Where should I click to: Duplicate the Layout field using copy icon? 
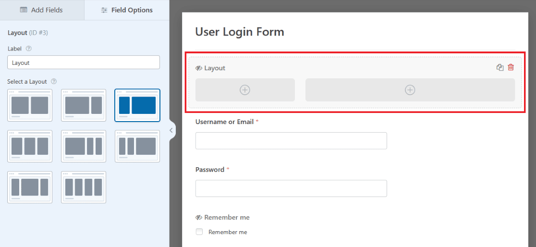click(500, 68)
